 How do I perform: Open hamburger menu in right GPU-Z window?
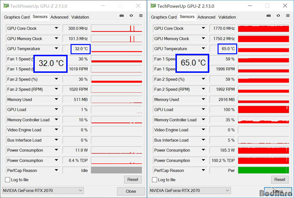coord(288,16)
